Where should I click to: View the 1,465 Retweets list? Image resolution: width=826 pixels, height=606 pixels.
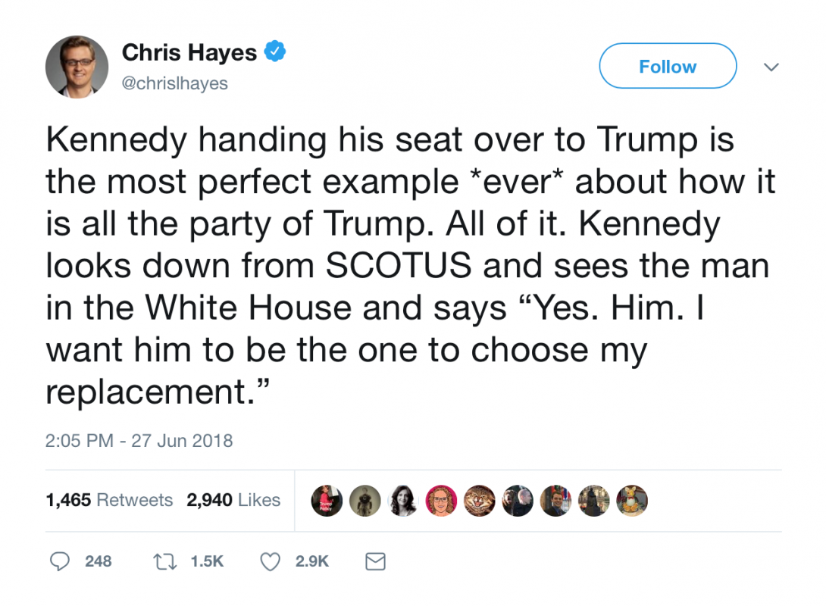[x=109, y=500]
